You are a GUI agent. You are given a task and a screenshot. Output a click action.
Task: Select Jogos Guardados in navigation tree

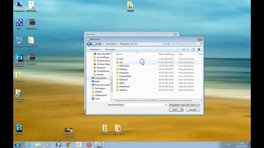(103, 54)
